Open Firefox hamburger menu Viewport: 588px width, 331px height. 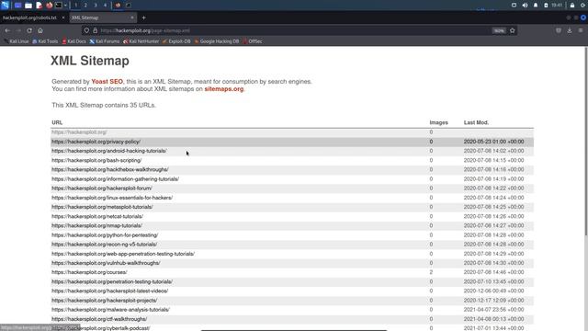coord(581,30)
